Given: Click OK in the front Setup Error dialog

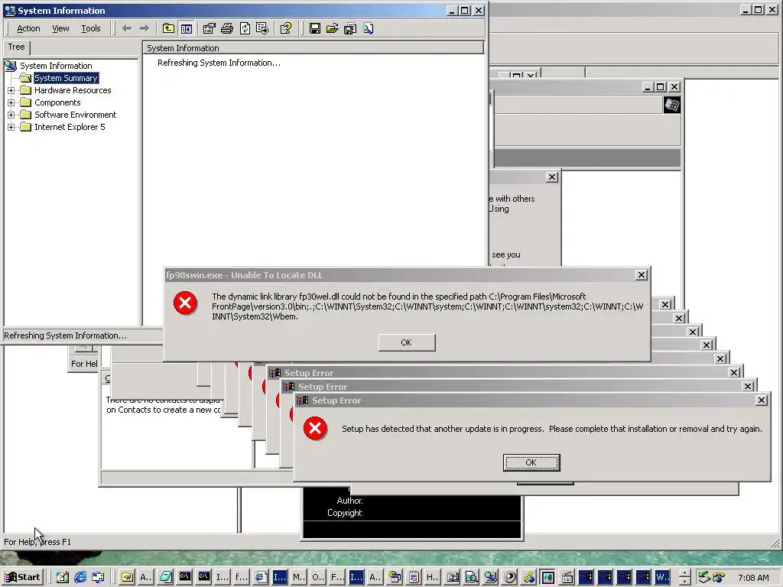Looking at the screenshot, I should point(531,462).
